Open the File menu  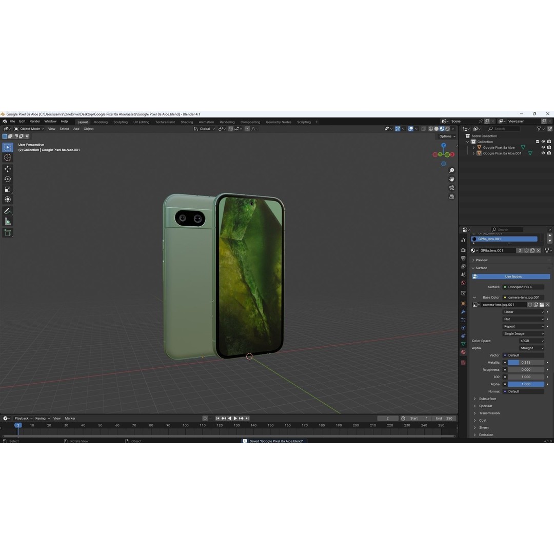coord(12,122)
